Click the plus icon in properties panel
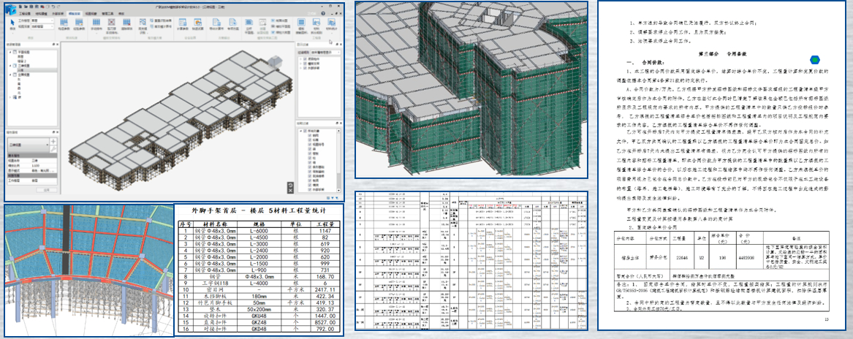853x339 pixels. click(53, 140)
